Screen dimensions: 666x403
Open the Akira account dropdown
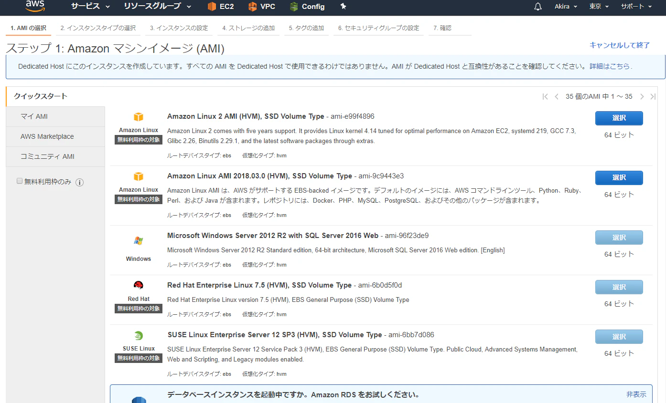566,7
